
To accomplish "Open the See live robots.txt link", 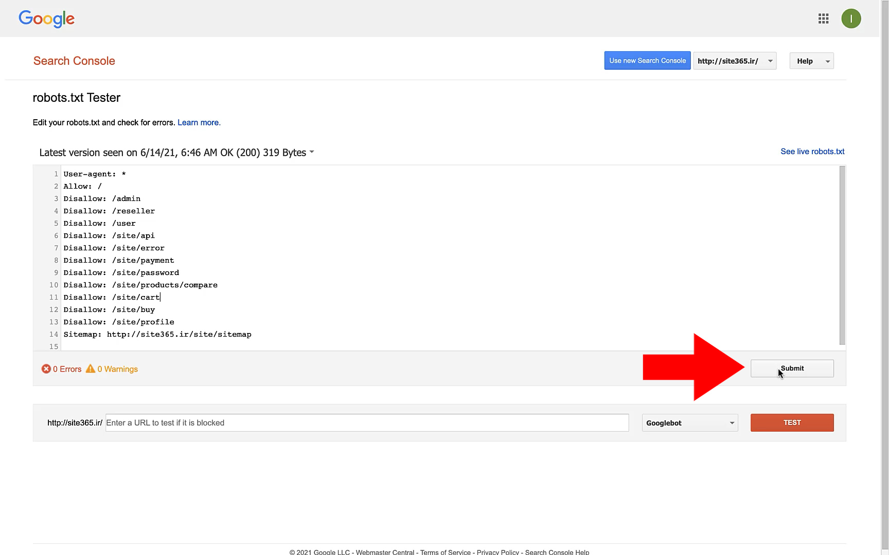I will point(812,152).
